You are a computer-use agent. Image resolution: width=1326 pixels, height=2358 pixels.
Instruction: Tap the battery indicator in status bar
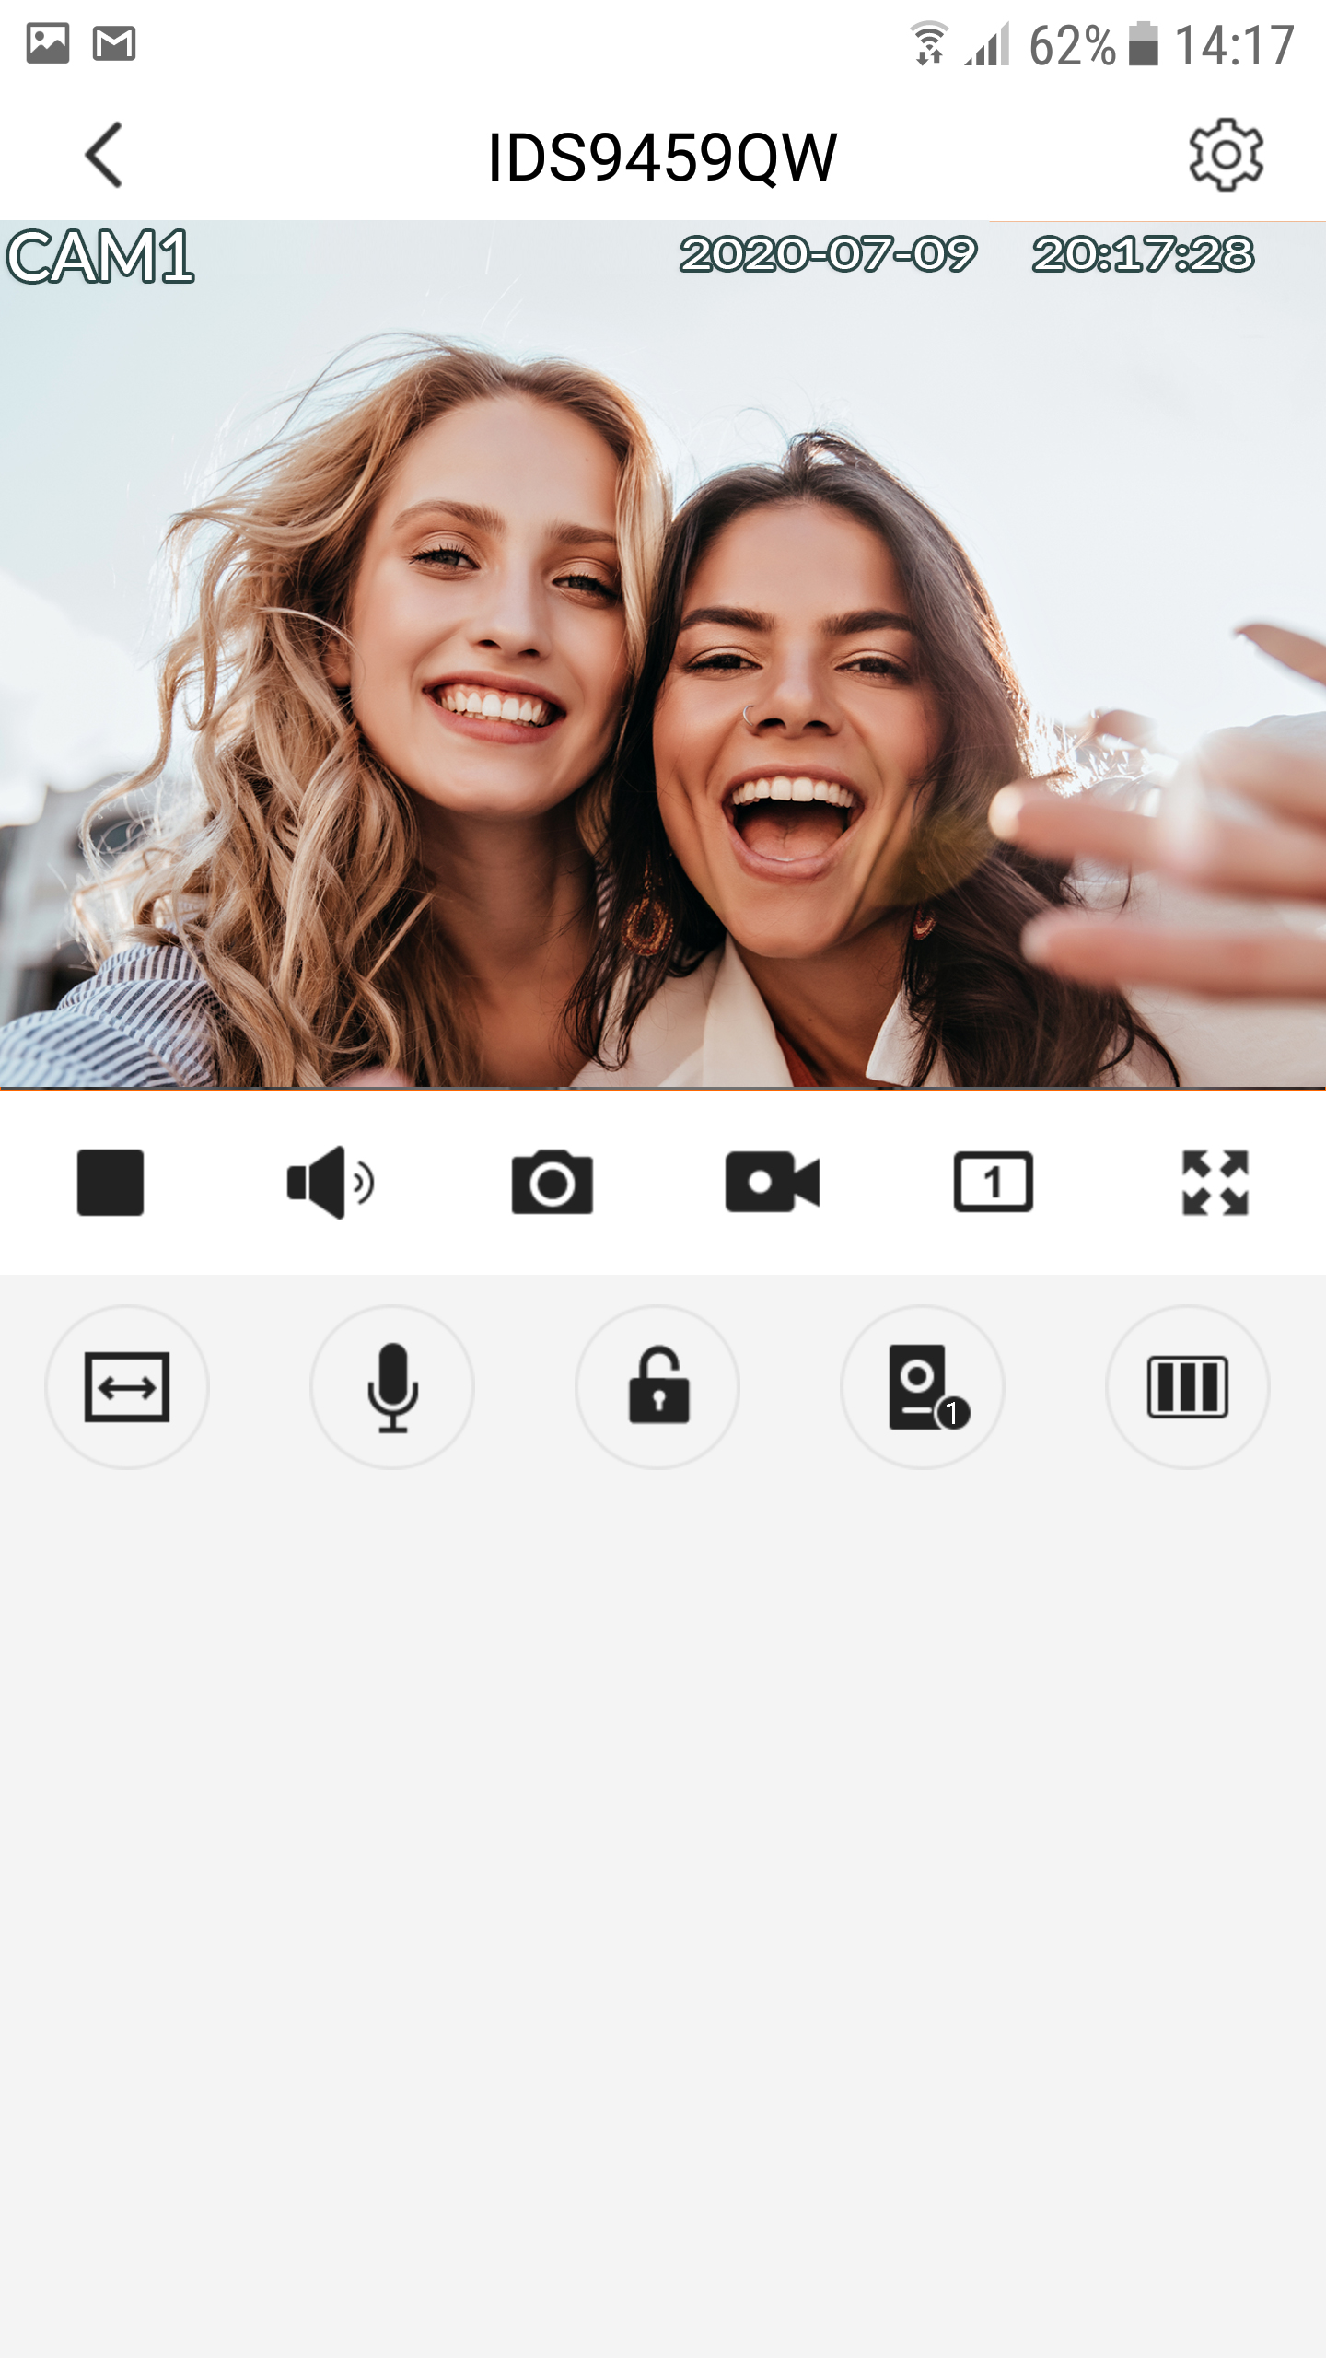pos(1144,43)
